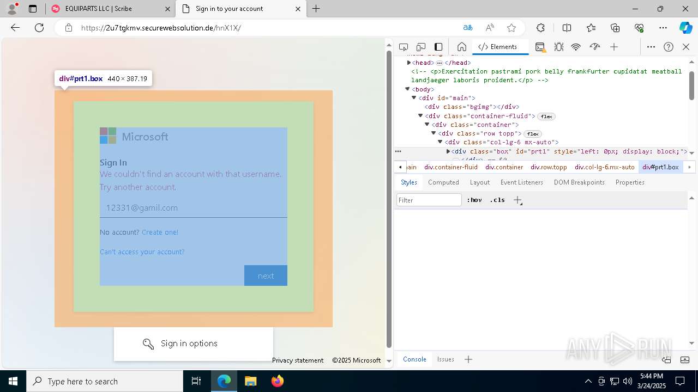This screenshot has height=392, width=698.
Task: Switch to the Layout pane tab
Action: pos(480,182)
